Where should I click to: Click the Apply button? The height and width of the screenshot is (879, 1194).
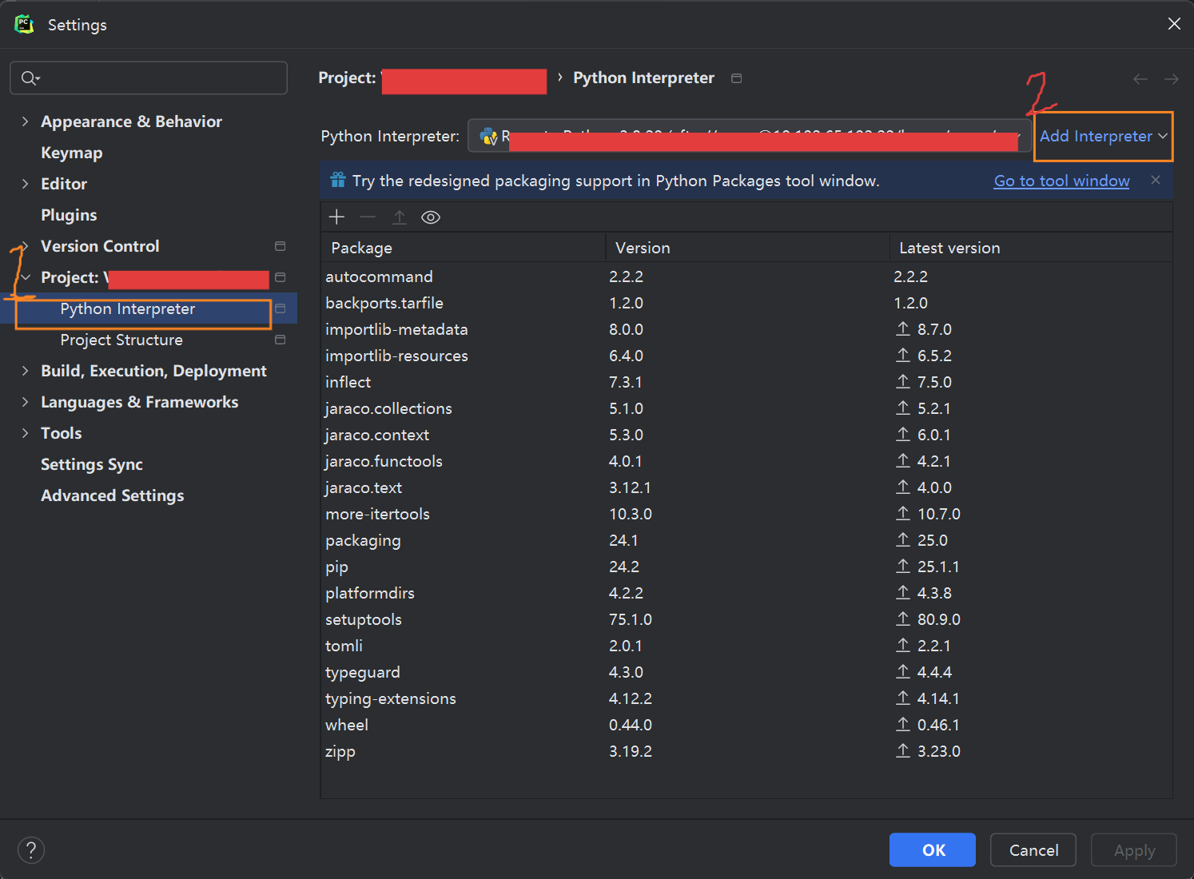pos(1134,849)
